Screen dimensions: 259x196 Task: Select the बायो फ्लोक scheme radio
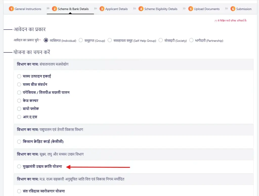coord(19,109)
